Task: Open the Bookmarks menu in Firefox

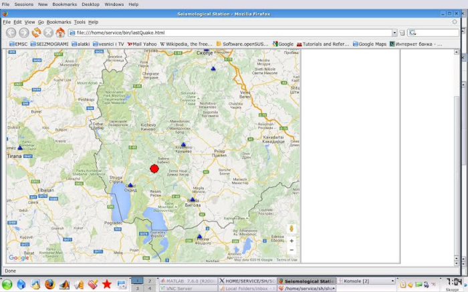Action: point(59,22)
